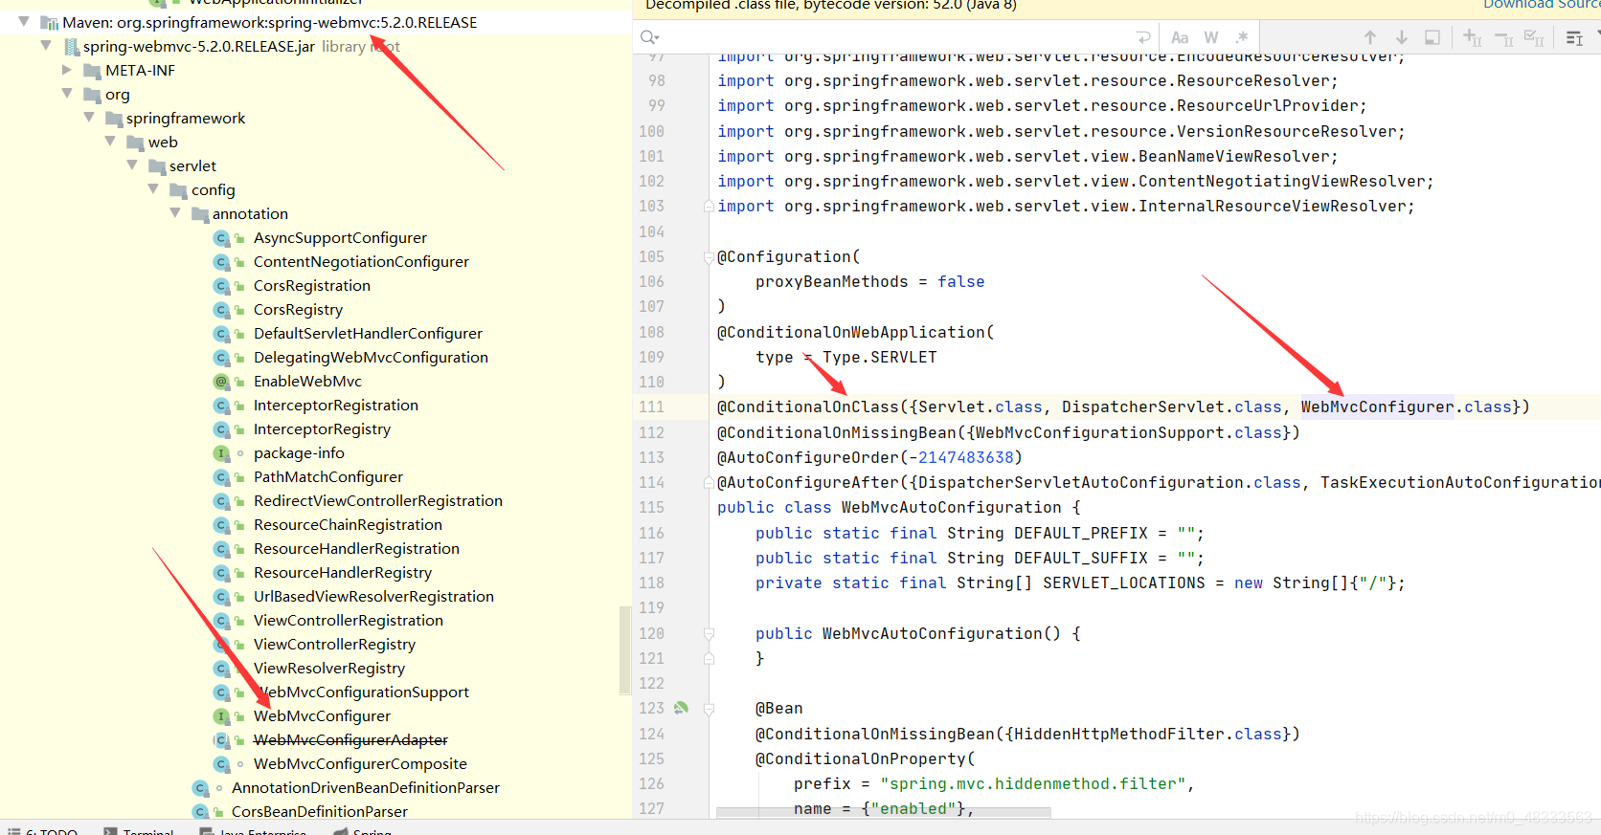This screenshot has height=835, width=1601.
Task: Collapse the config package node
Action: point(154,189)
